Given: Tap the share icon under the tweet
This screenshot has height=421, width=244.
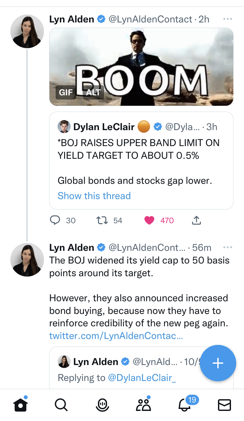Looking at the screenshot, I should (x=196, y=221).
